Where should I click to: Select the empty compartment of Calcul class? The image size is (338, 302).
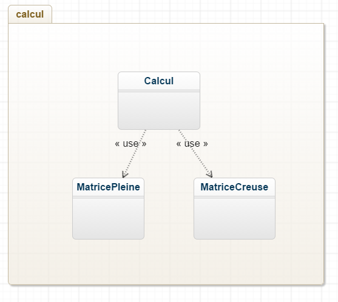(x=159, y=110)
